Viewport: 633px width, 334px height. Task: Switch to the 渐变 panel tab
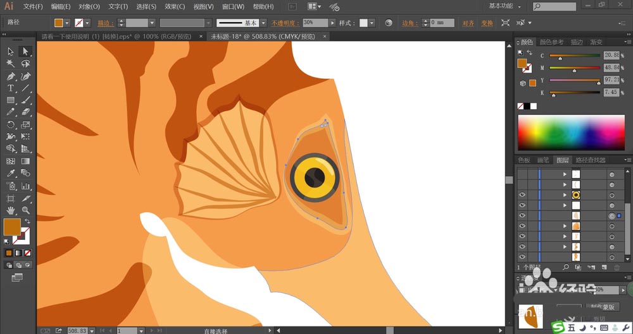click(596, 42)
